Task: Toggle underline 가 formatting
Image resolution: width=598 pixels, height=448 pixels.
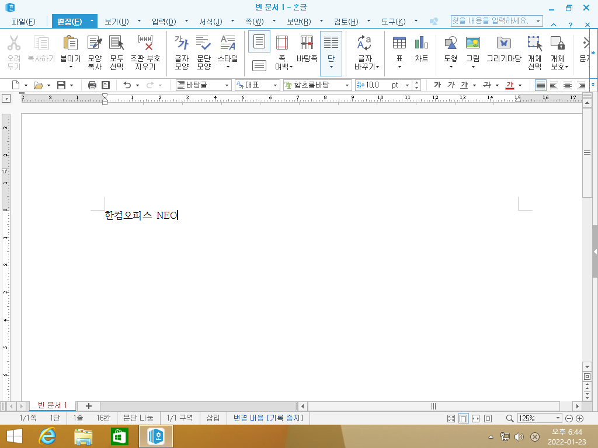Action: coord(464,85)
